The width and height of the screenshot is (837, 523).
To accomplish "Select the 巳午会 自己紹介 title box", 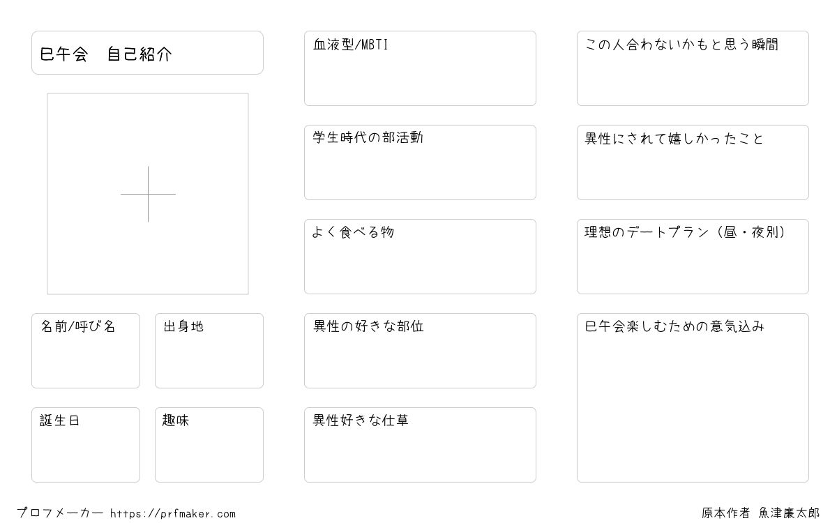I will (x=147, y=52).
